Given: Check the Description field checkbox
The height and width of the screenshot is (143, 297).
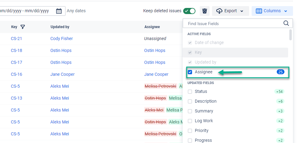Looking at the screenshot, I should click(190, 101).
